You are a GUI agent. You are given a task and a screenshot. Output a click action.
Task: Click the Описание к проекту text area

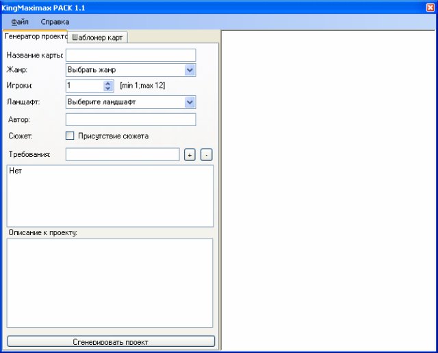coord(109,282)
